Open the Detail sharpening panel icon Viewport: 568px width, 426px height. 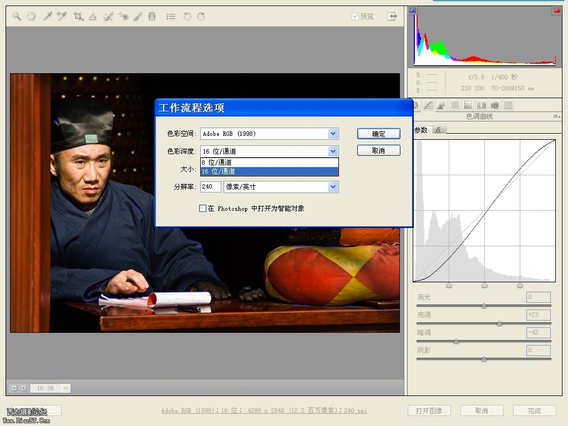[442, 105]
